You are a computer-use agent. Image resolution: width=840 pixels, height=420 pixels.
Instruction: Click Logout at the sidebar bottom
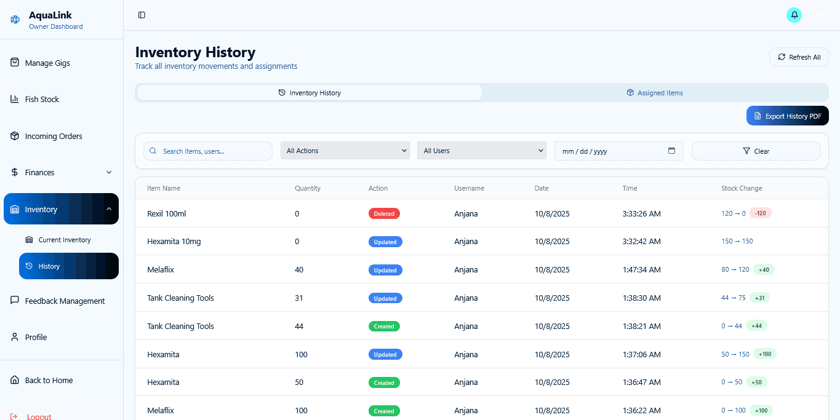tap(38, 416)
